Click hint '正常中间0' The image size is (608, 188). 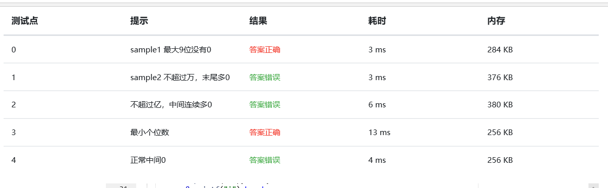tap(148, 160)
